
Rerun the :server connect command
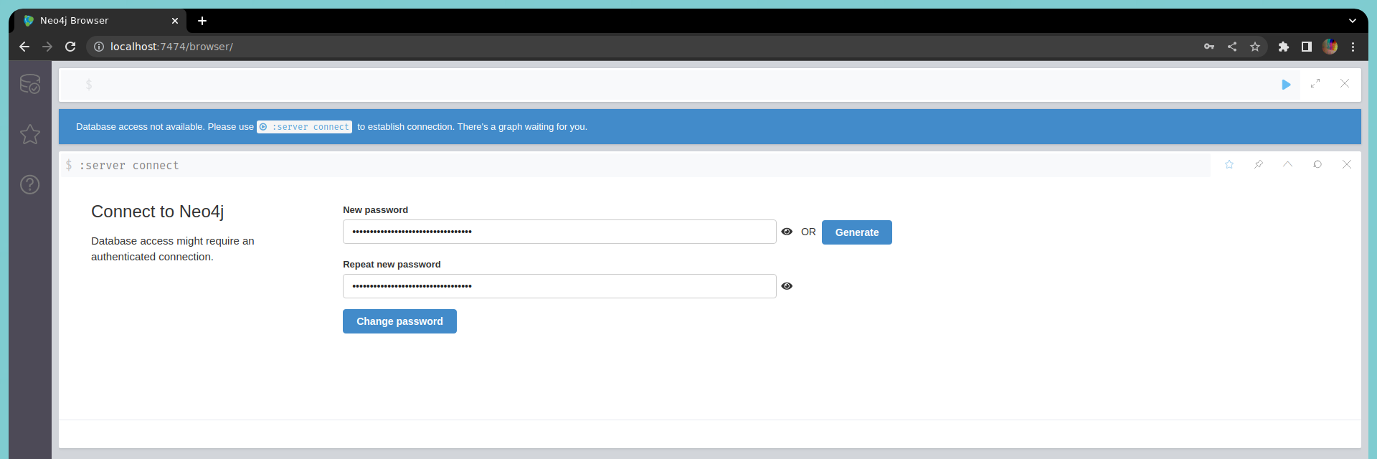pyautogui.click(x=1317, y=164)
